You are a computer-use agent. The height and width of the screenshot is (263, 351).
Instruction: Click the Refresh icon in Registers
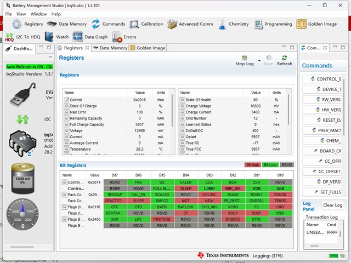point(284,58)
